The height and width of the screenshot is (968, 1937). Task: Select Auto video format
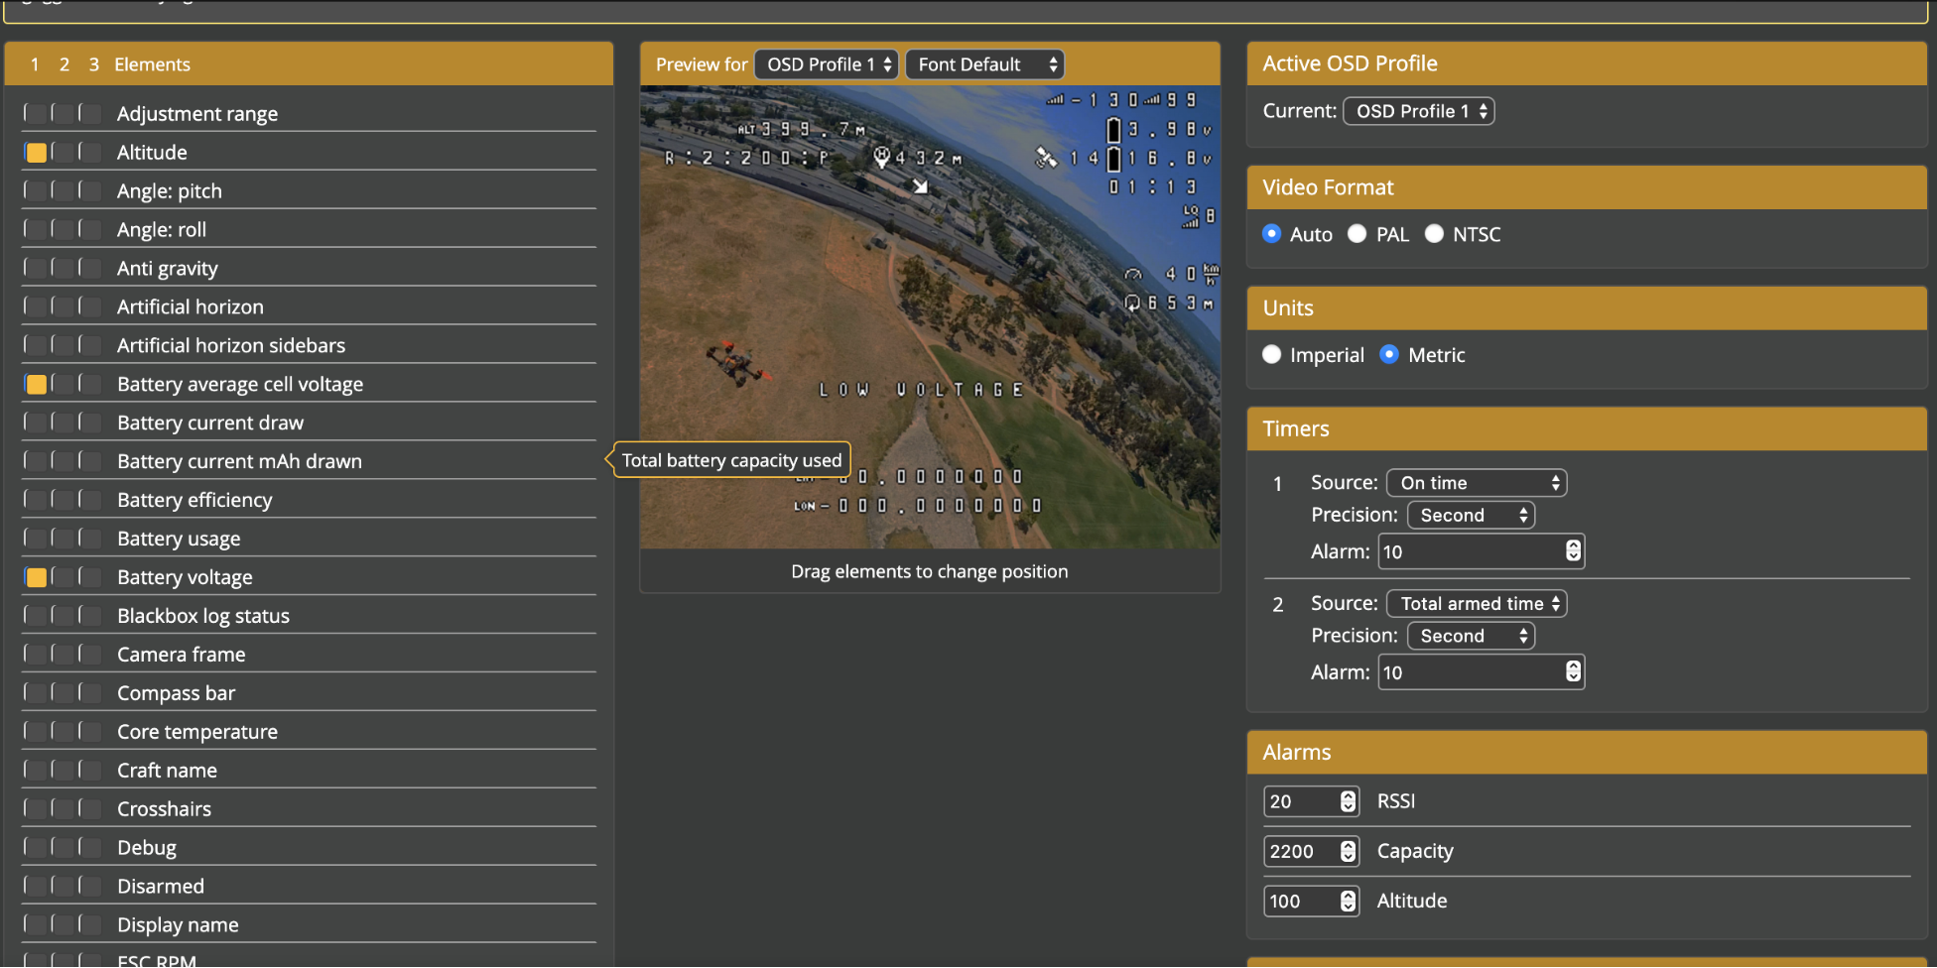point(1272,234)
